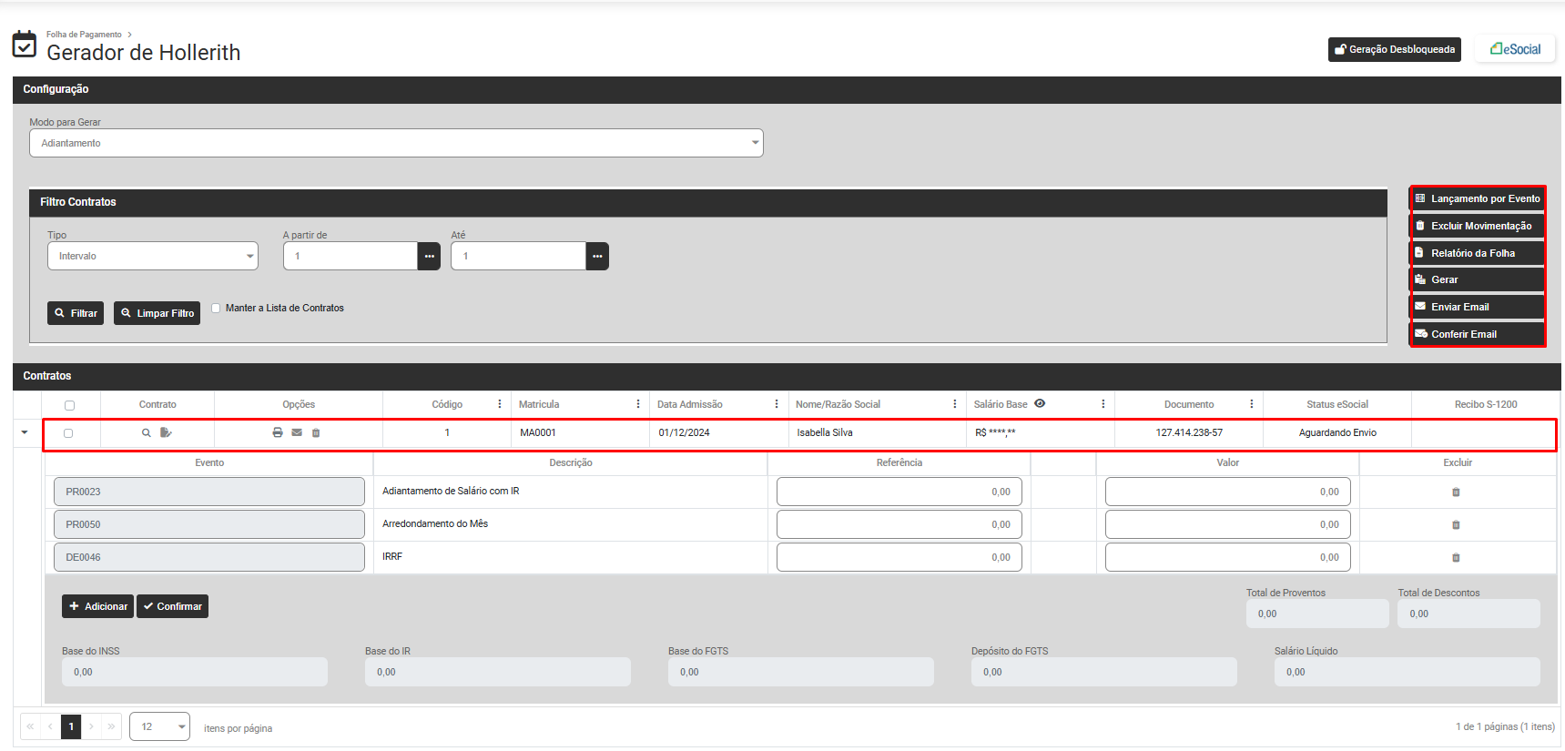Click Referência field for Arredondamento do Mês
This screenshot has width=1565, height=751.
(x=899, y=524)
